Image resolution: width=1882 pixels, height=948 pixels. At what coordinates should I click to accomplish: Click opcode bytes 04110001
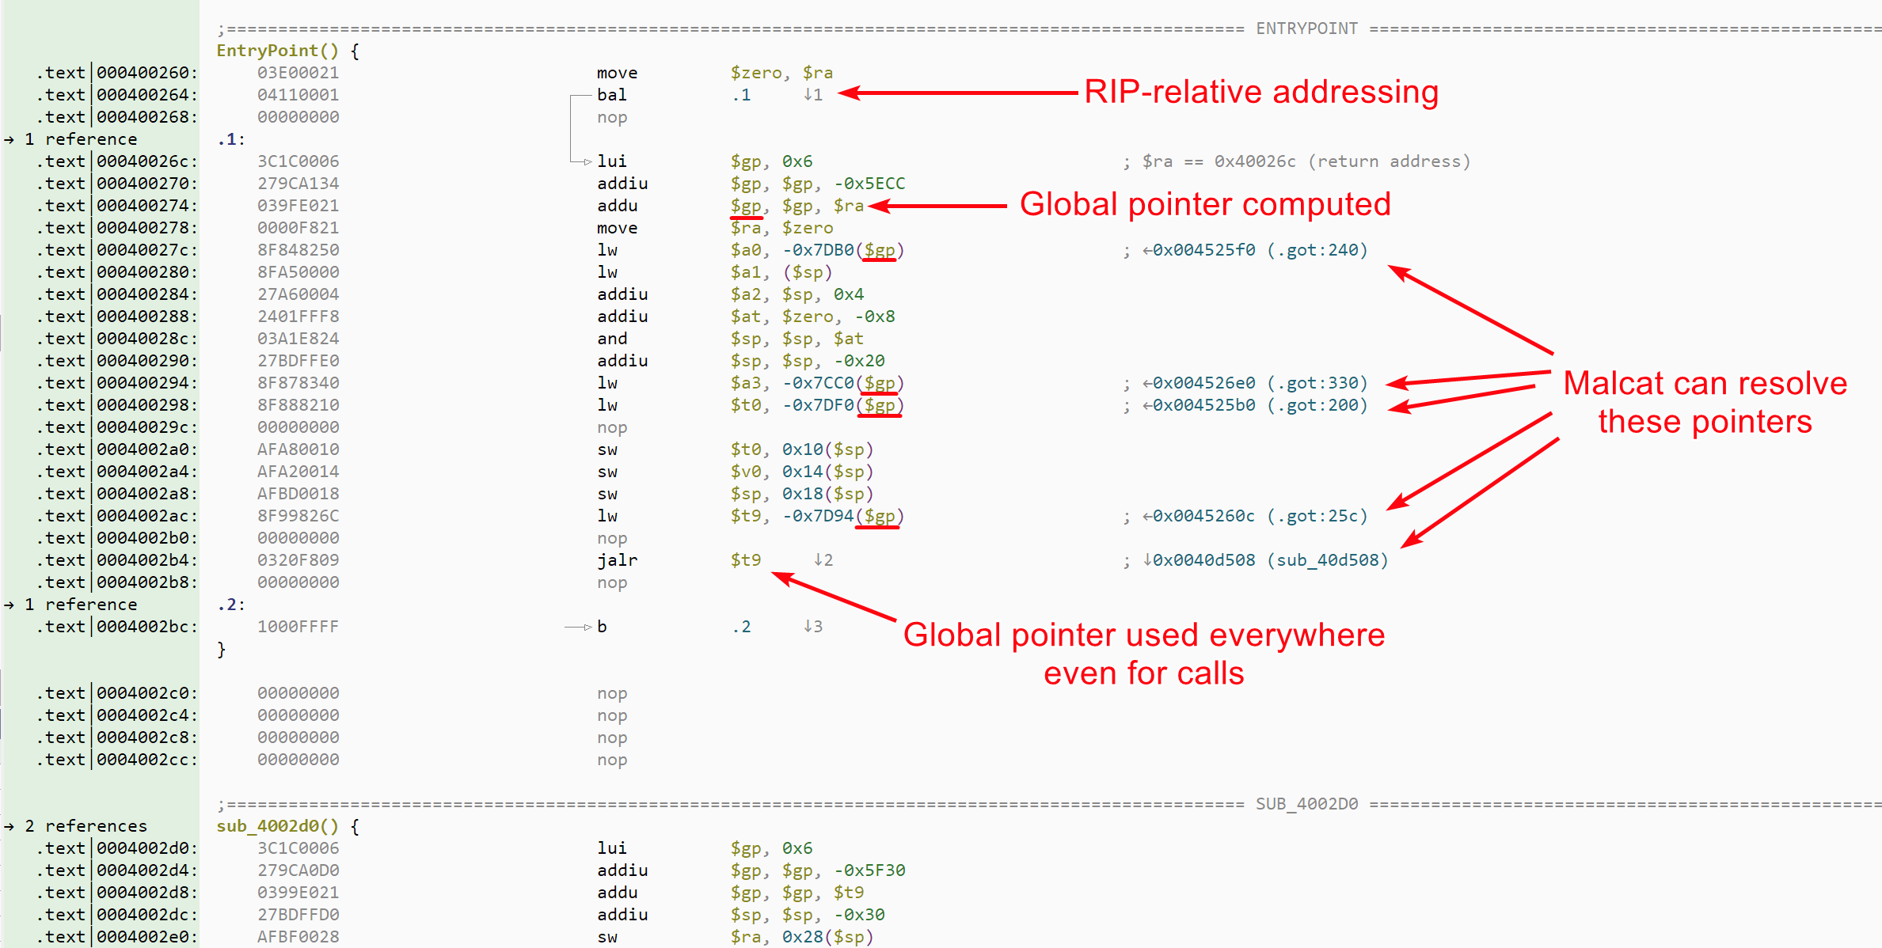point(298,95)
